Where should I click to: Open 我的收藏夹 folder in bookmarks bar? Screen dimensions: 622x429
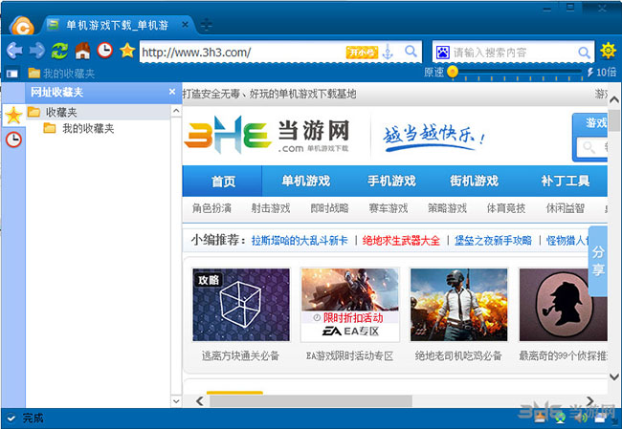[x=61, y=74]
